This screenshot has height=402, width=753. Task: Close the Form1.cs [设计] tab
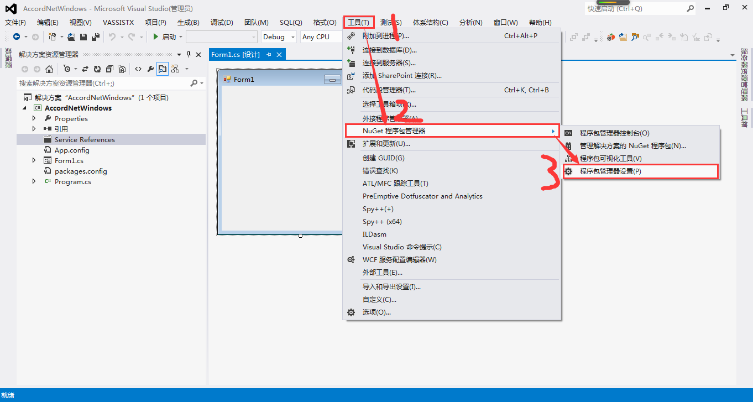pyautogui.click(x=280, y=55)
